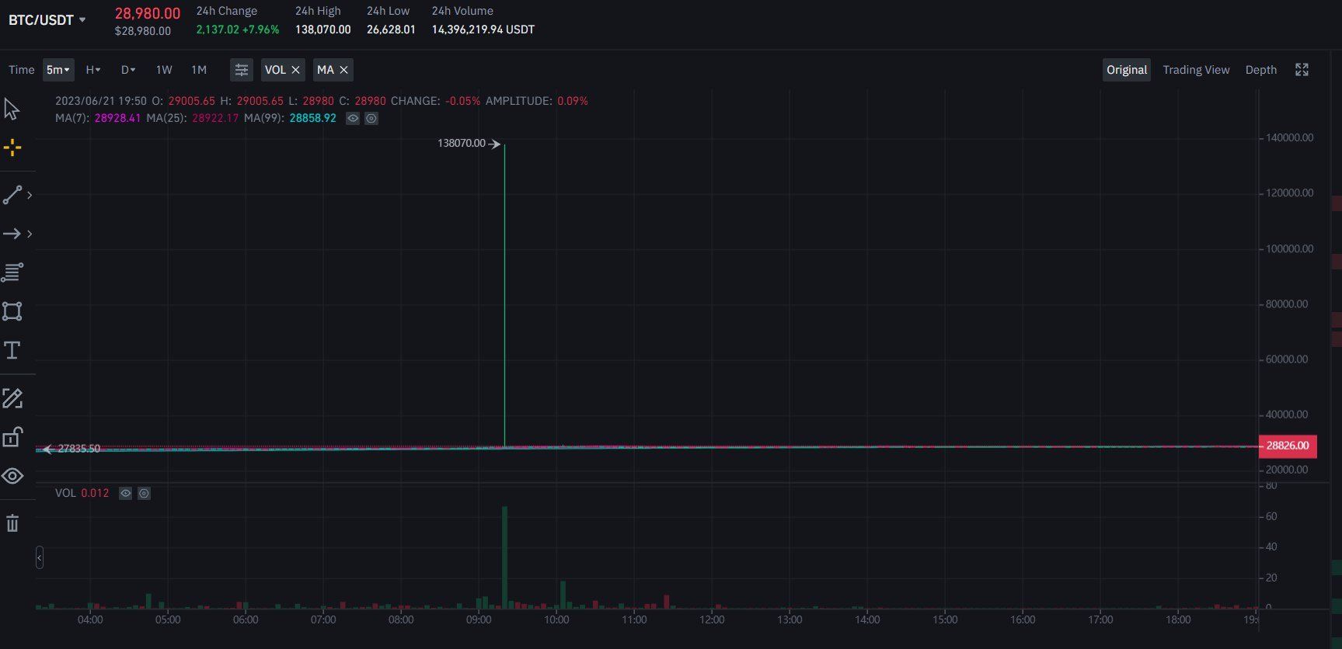Select the arrow ray drawing tool
Image resolution: width=1342 pixels, height=649 pixels.
[x=12, y=234]
